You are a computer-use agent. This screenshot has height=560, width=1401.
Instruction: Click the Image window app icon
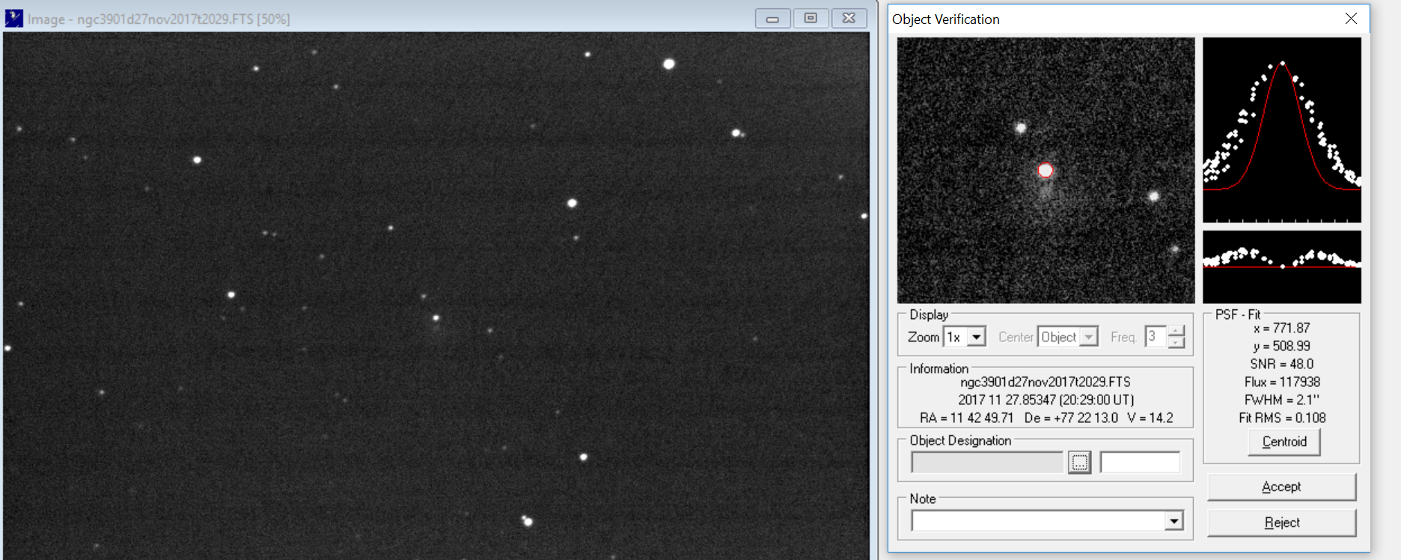pos(13,19)
